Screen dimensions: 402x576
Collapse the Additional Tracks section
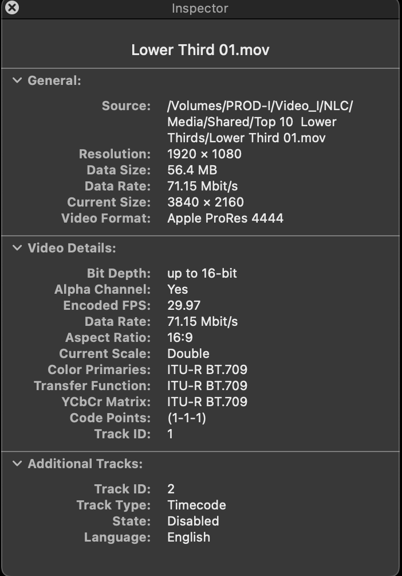17,464
